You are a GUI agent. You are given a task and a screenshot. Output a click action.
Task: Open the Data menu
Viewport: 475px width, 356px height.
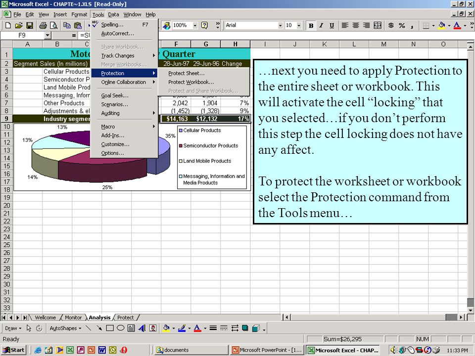pos(113,14)
